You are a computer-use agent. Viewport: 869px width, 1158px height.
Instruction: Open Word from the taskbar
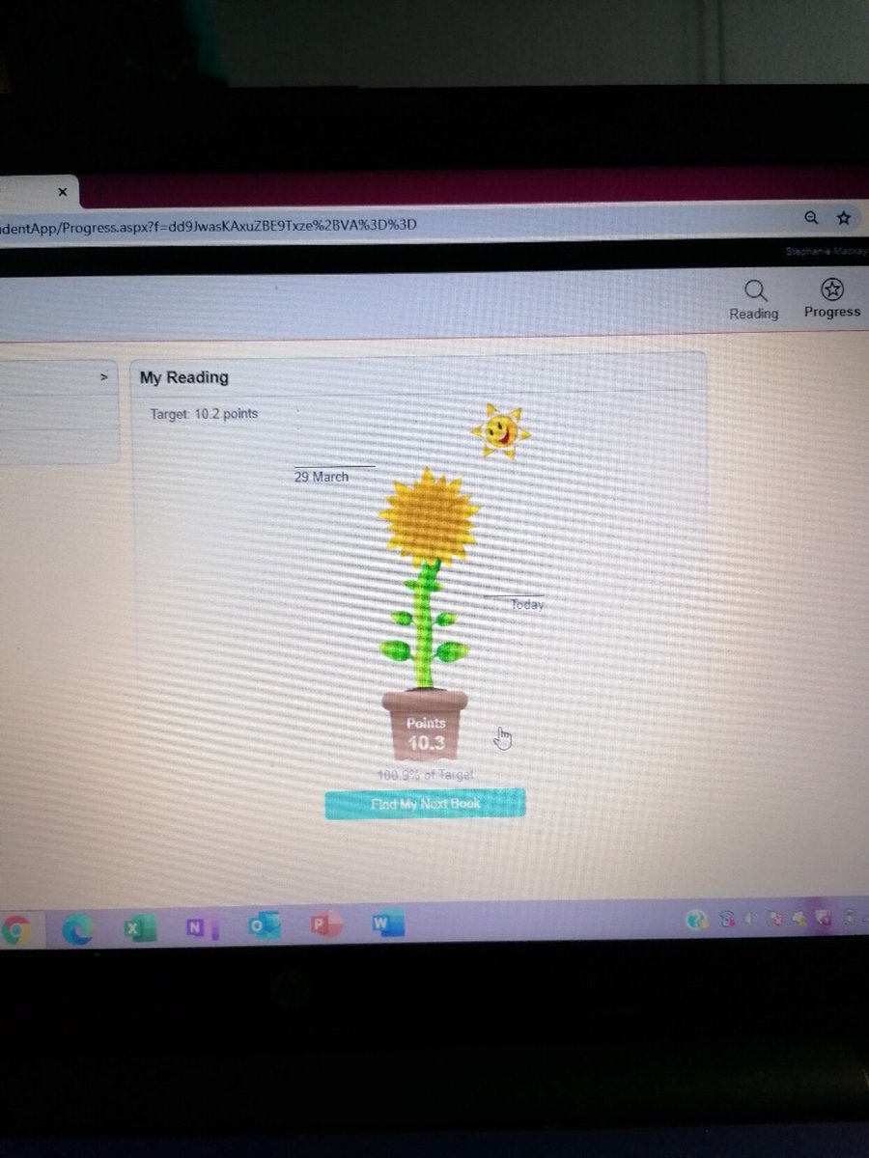point(386,924)
